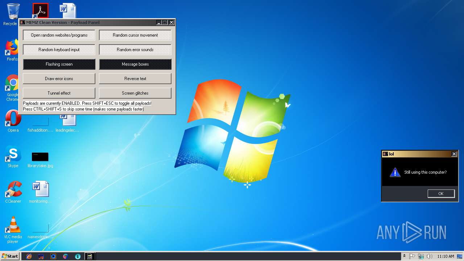The height and width of the screenshot is (261, 464).
Task: Click OK in the lol dialog
Action: (x=441, y=194)
